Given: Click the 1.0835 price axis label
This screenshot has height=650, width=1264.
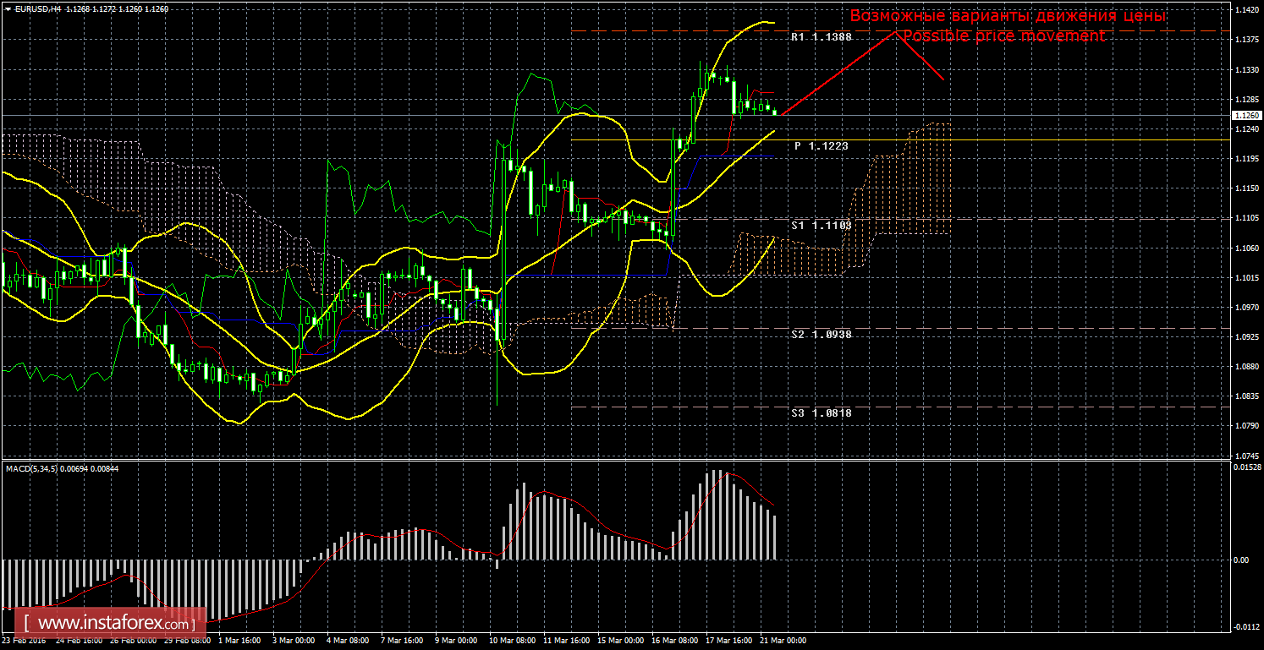Looking at the screenshot, I should [1246, 396].
